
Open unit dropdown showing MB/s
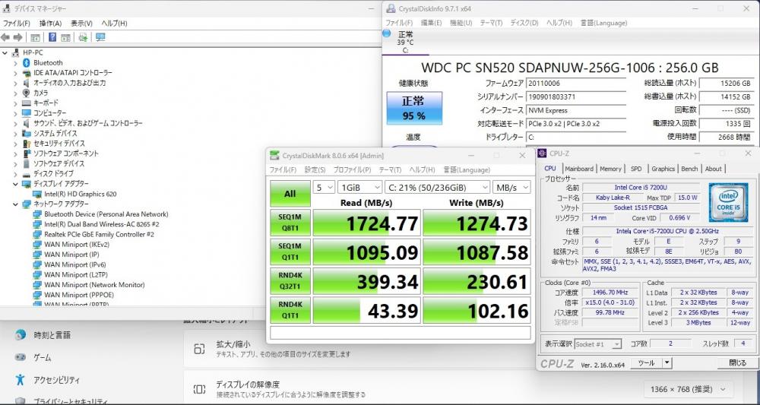[511, 188]
